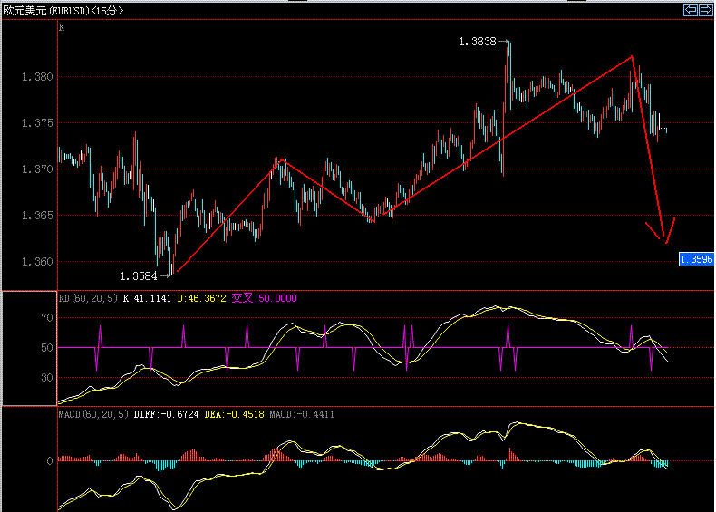Click the yellow DEA:-0.4518 value
This screenshot has width=716, height=512.
(x=234, y=414)
